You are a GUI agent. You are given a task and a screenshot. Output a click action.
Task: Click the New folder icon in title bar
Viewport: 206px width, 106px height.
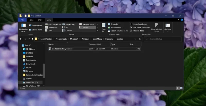[x=29, y=16]
